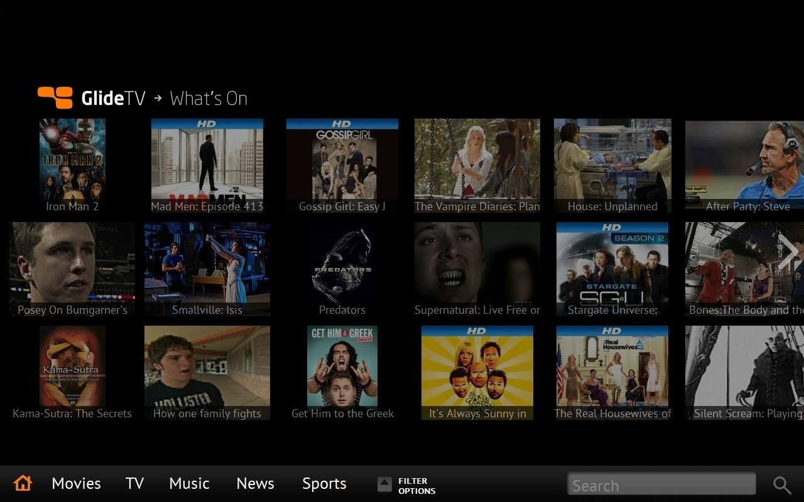Open Posey On Bumgarner's clip
The height and width of the screenshot is (502, 804).
tap(72, 269)
